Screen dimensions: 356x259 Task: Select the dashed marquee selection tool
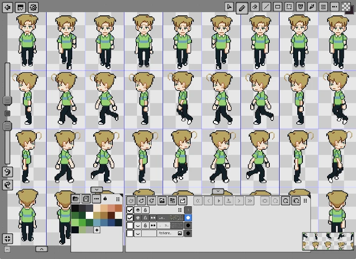pyautogui.click(x=289, y=7)
